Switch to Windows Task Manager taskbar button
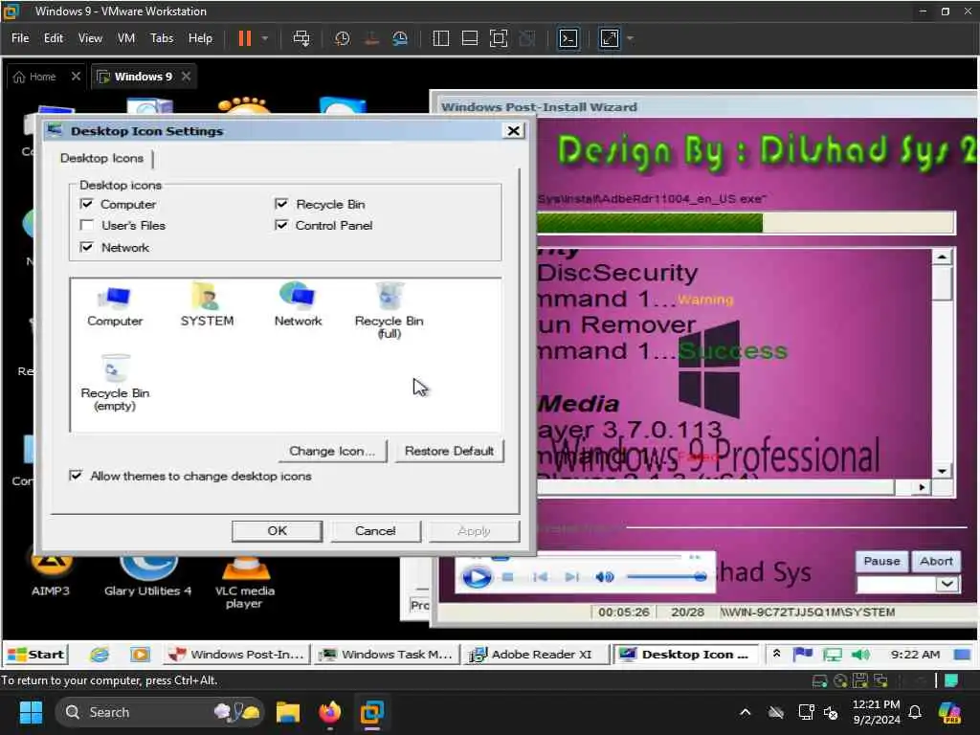980x735 pixels. (x=386, y=655)
